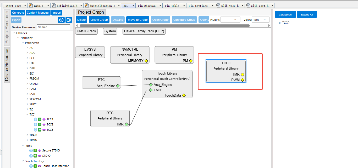The image size is (358, 168).
Task: Open the Plugins dropdown
Action: 230,20
